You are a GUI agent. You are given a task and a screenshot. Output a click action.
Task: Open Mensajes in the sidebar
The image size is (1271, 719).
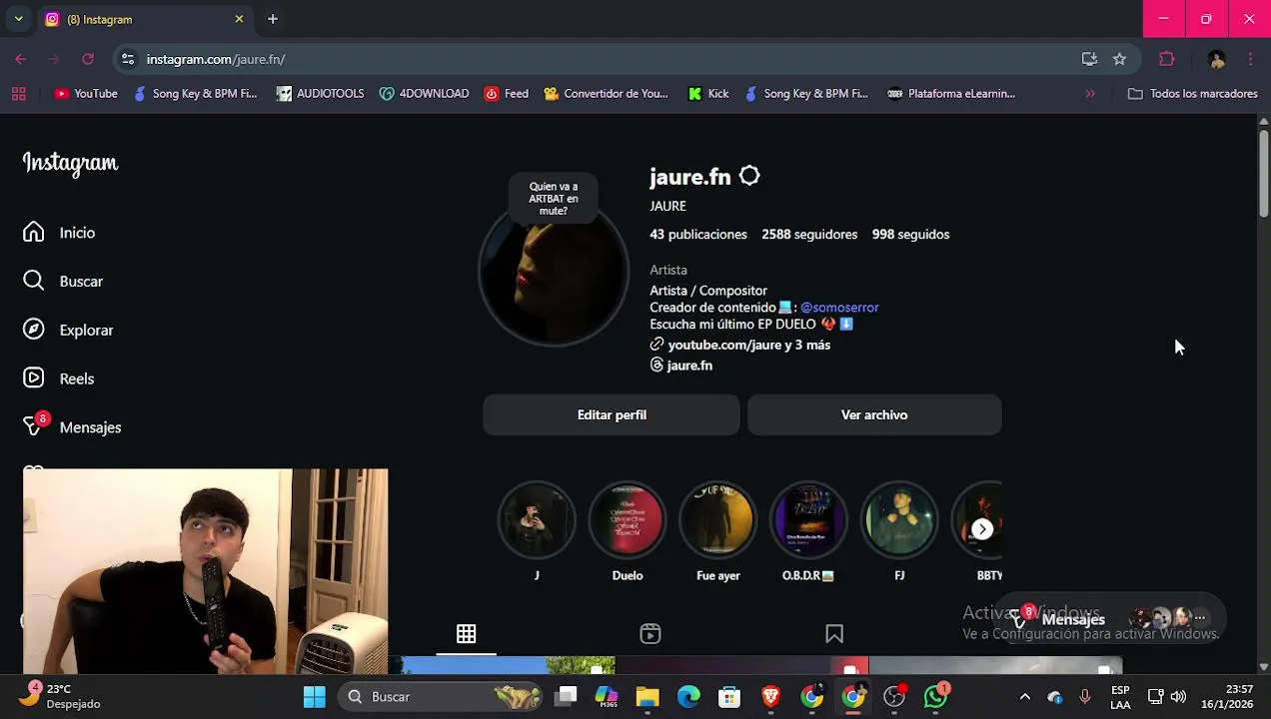click(72, 427)
